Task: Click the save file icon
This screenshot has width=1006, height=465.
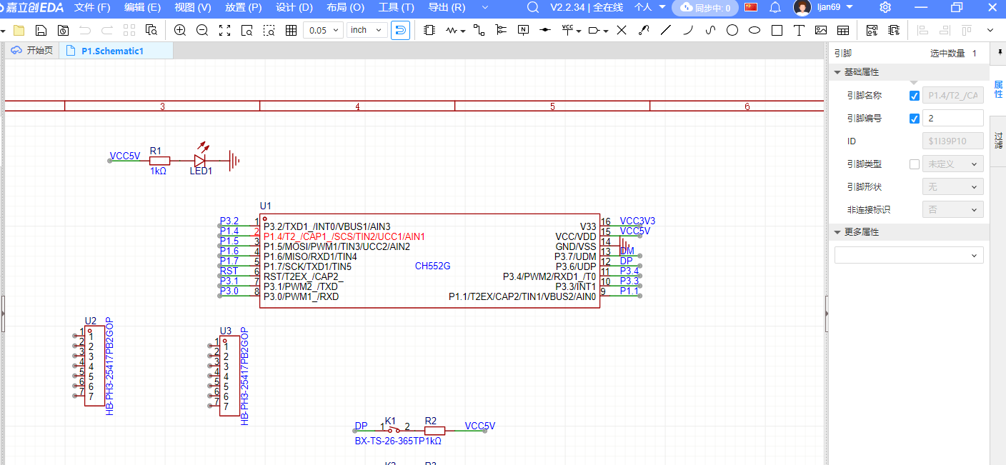Action: (x=41, y=31)
